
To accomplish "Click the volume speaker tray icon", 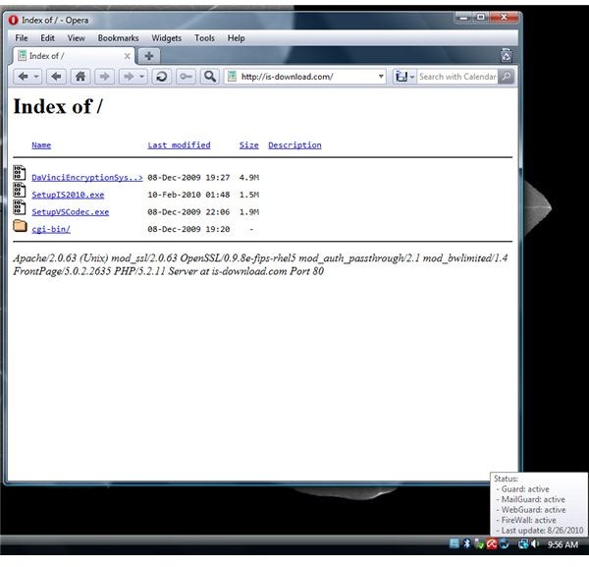I will [535, 543].
